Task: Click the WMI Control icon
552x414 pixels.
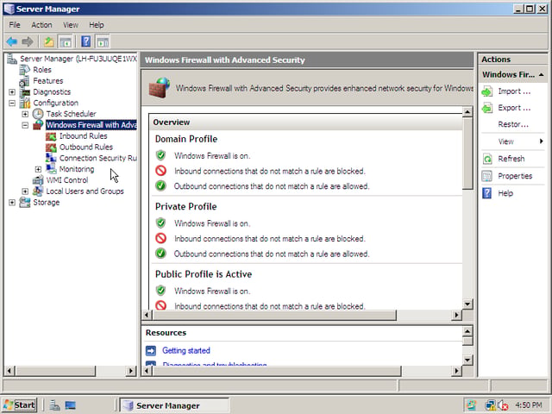Action: (x=38, y=180)
